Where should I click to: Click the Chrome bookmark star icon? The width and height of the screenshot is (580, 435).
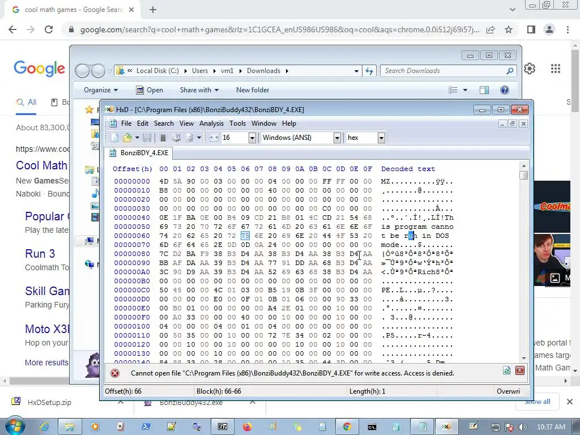pos(509,29)
